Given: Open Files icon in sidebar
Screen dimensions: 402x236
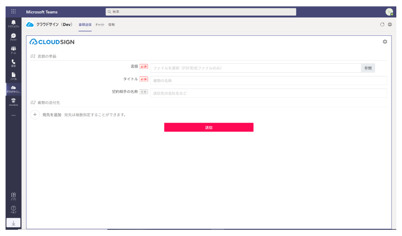Looking at the screenshot, I should click(13, 76).
